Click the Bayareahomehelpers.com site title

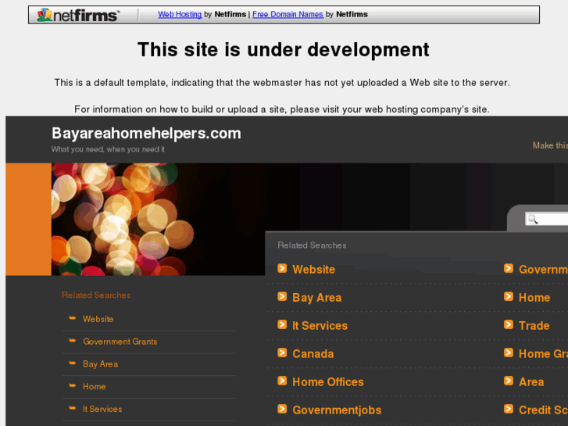pos(146,133)
